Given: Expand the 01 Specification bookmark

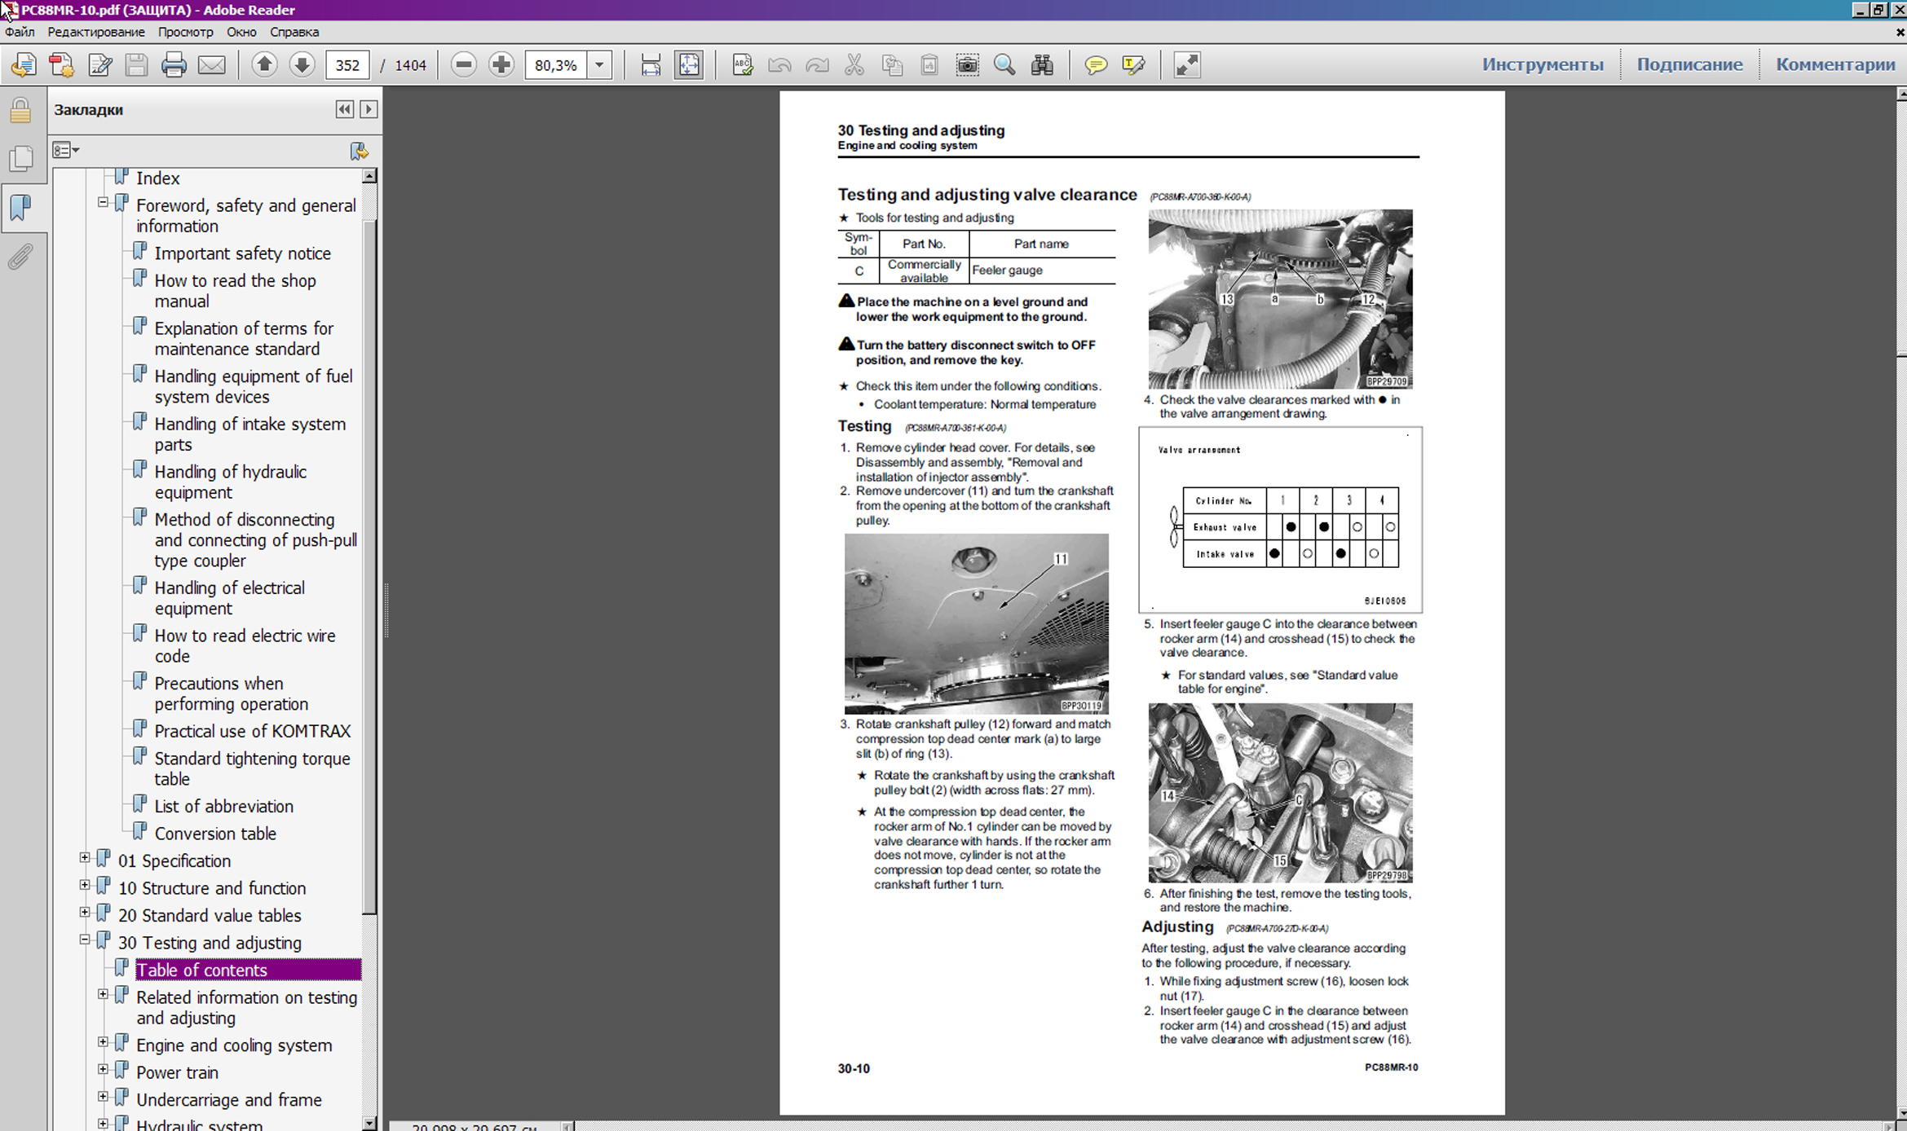Looking at the screenshot, I should (x=85, y=858).
